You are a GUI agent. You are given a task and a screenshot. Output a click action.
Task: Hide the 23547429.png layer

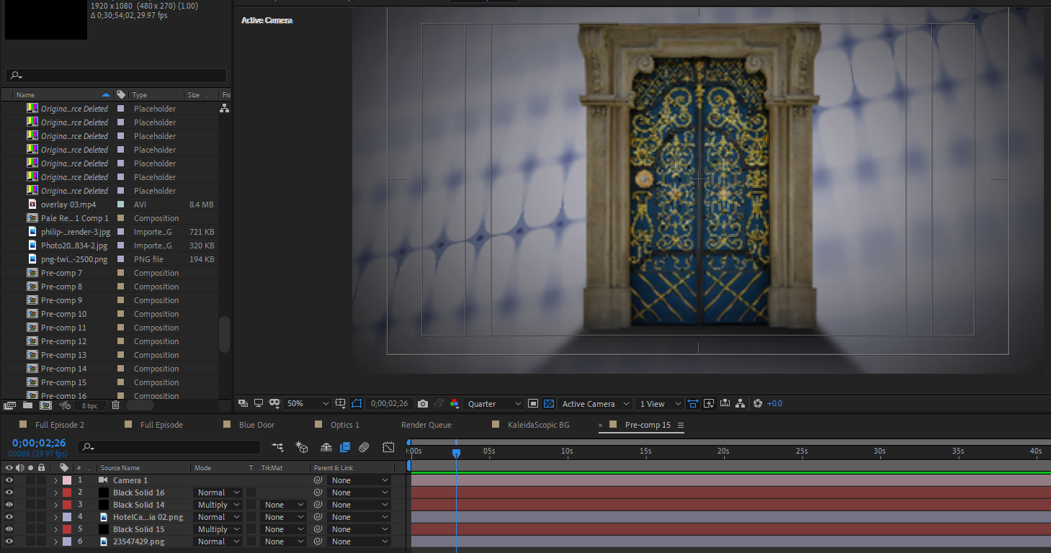[x=9, y=541]
